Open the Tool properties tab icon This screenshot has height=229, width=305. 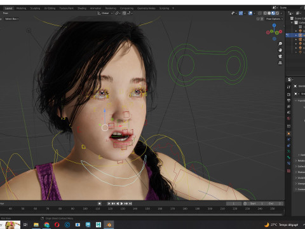coord(288,87)
